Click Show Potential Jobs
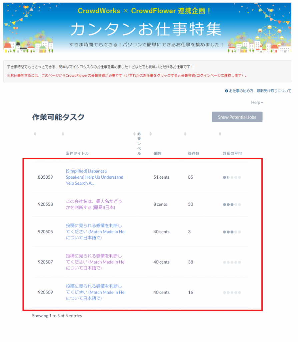This screenshot has width=298, height=342. pyautogui.click(x=237, y=117)
